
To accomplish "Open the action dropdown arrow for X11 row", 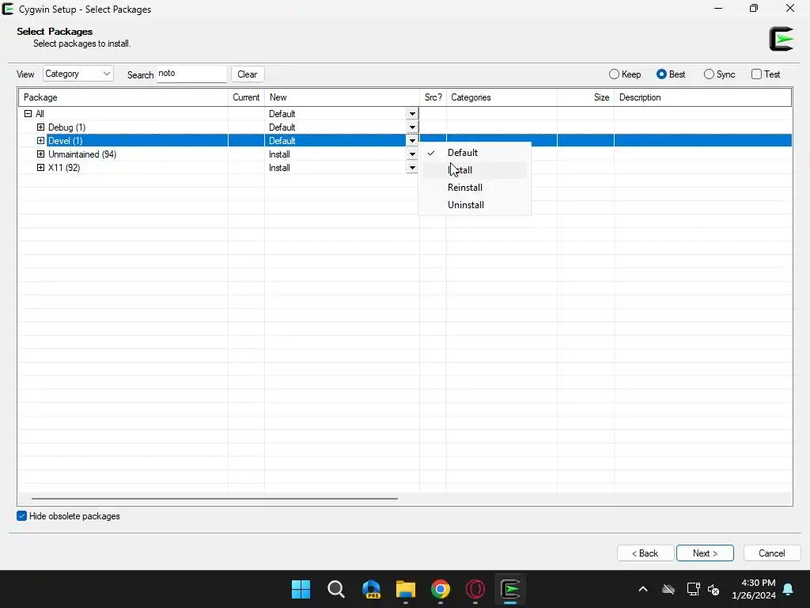I will click(411, 168).
